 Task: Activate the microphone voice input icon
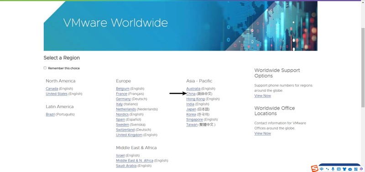[333, 169]
